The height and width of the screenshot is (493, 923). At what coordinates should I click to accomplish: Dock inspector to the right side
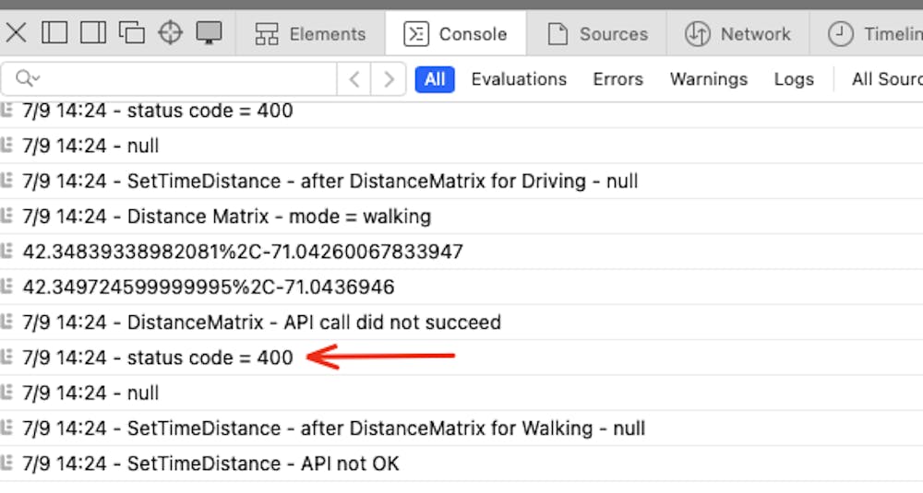[x=93, y=33]
